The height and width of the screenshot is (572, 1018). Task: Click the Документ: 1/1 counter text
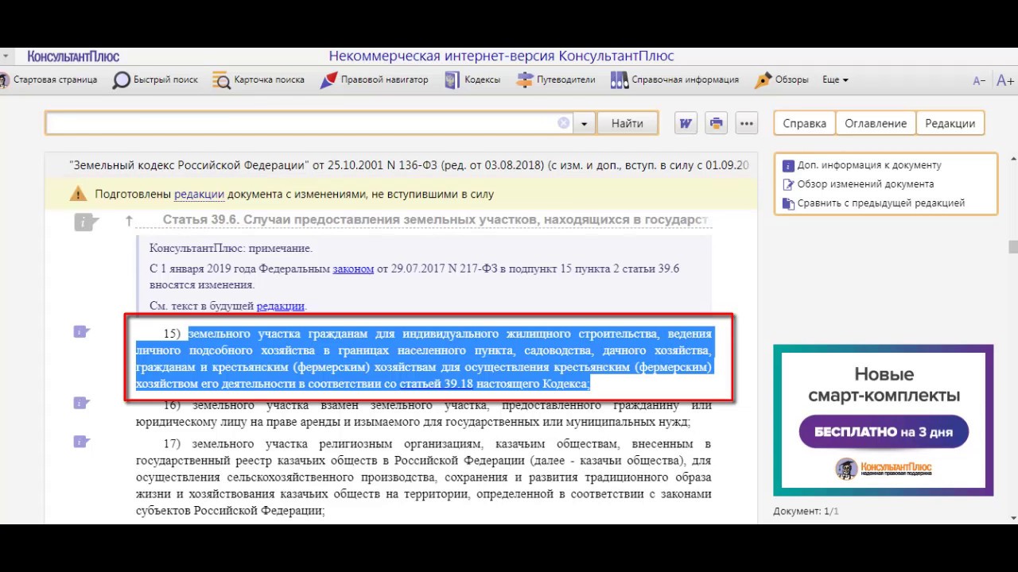(806, 511)
